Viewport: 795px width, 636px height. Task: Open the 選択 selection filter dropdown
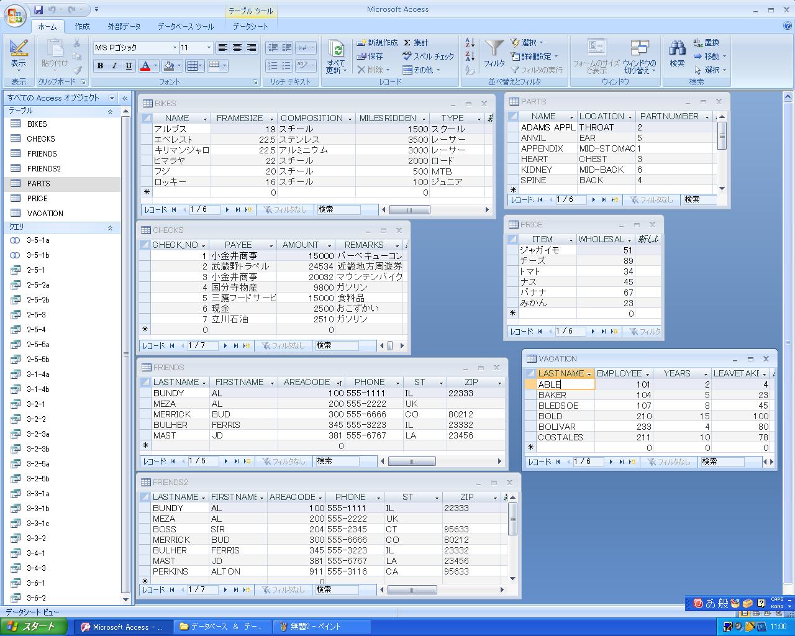[527, 43]
